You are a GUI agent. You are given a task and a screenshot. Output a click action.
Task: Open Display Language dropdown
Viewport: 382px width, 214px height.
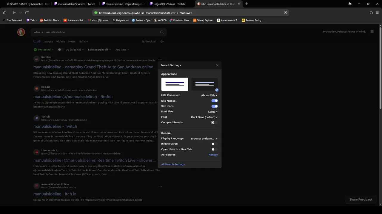coord(204,139)
